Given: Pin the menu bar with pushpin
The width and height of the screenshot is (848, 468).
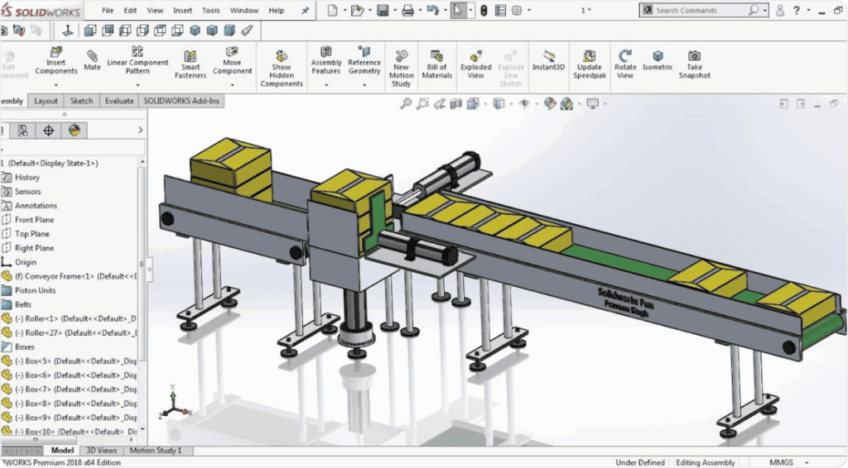Looking at the screenshot, I should point(305,11).
